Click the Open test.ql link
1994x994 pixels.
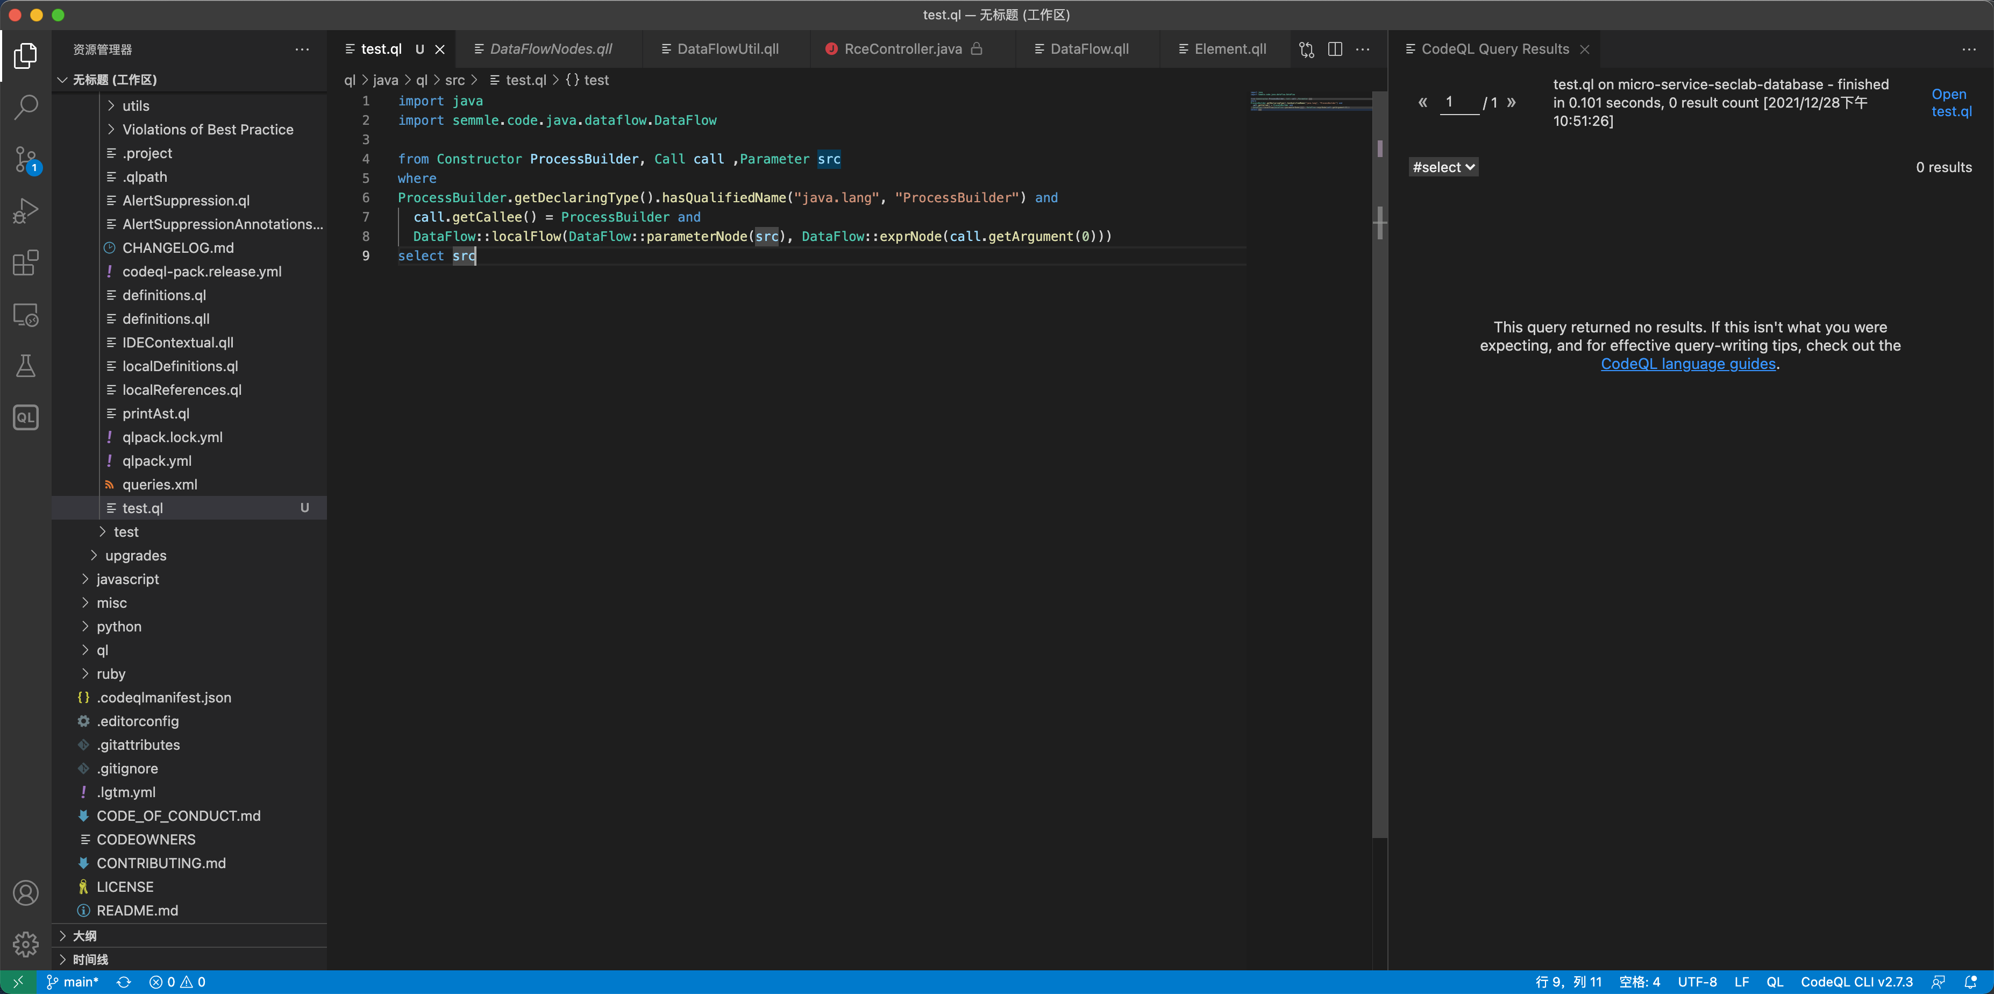click(x=1950, y=102)
